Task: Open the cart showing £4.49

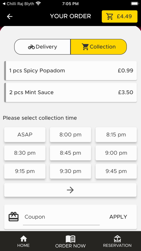Action: click(x=119, y=16)
